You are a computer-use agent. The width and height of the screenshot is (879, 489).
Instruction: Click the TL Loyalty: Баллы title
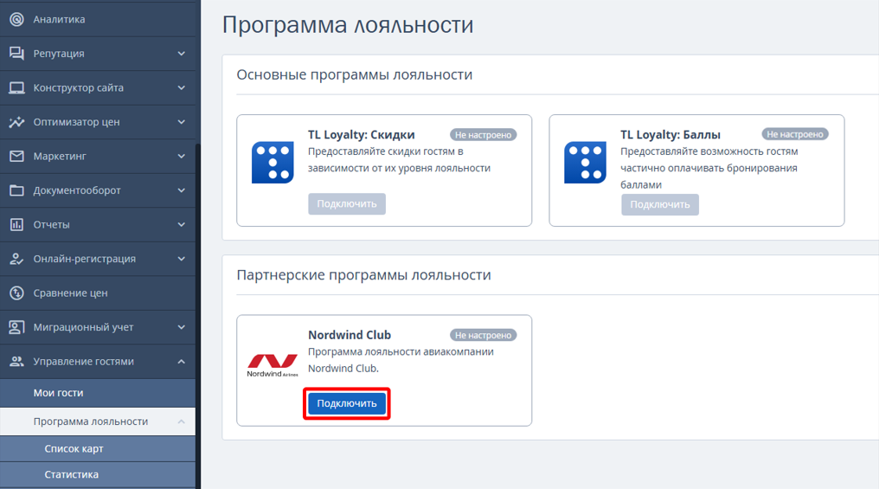670,135
